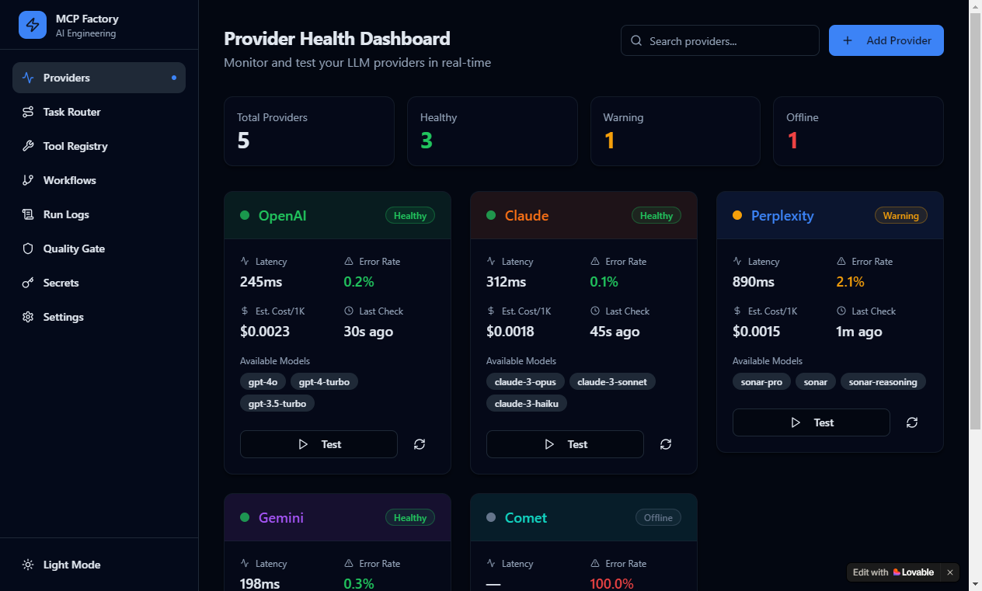Click the Add Provider button
Screen dimensions: 982x591
tap(886, 40)
